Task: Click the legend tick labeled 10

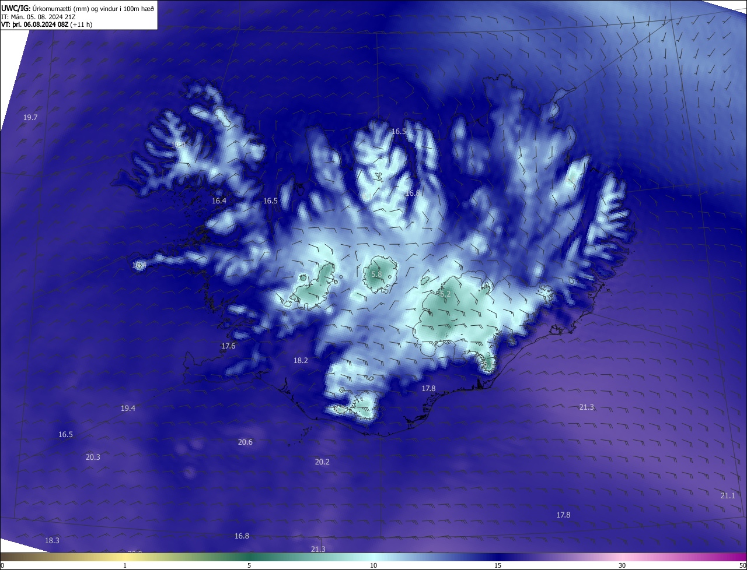Action: pos(373,566)
